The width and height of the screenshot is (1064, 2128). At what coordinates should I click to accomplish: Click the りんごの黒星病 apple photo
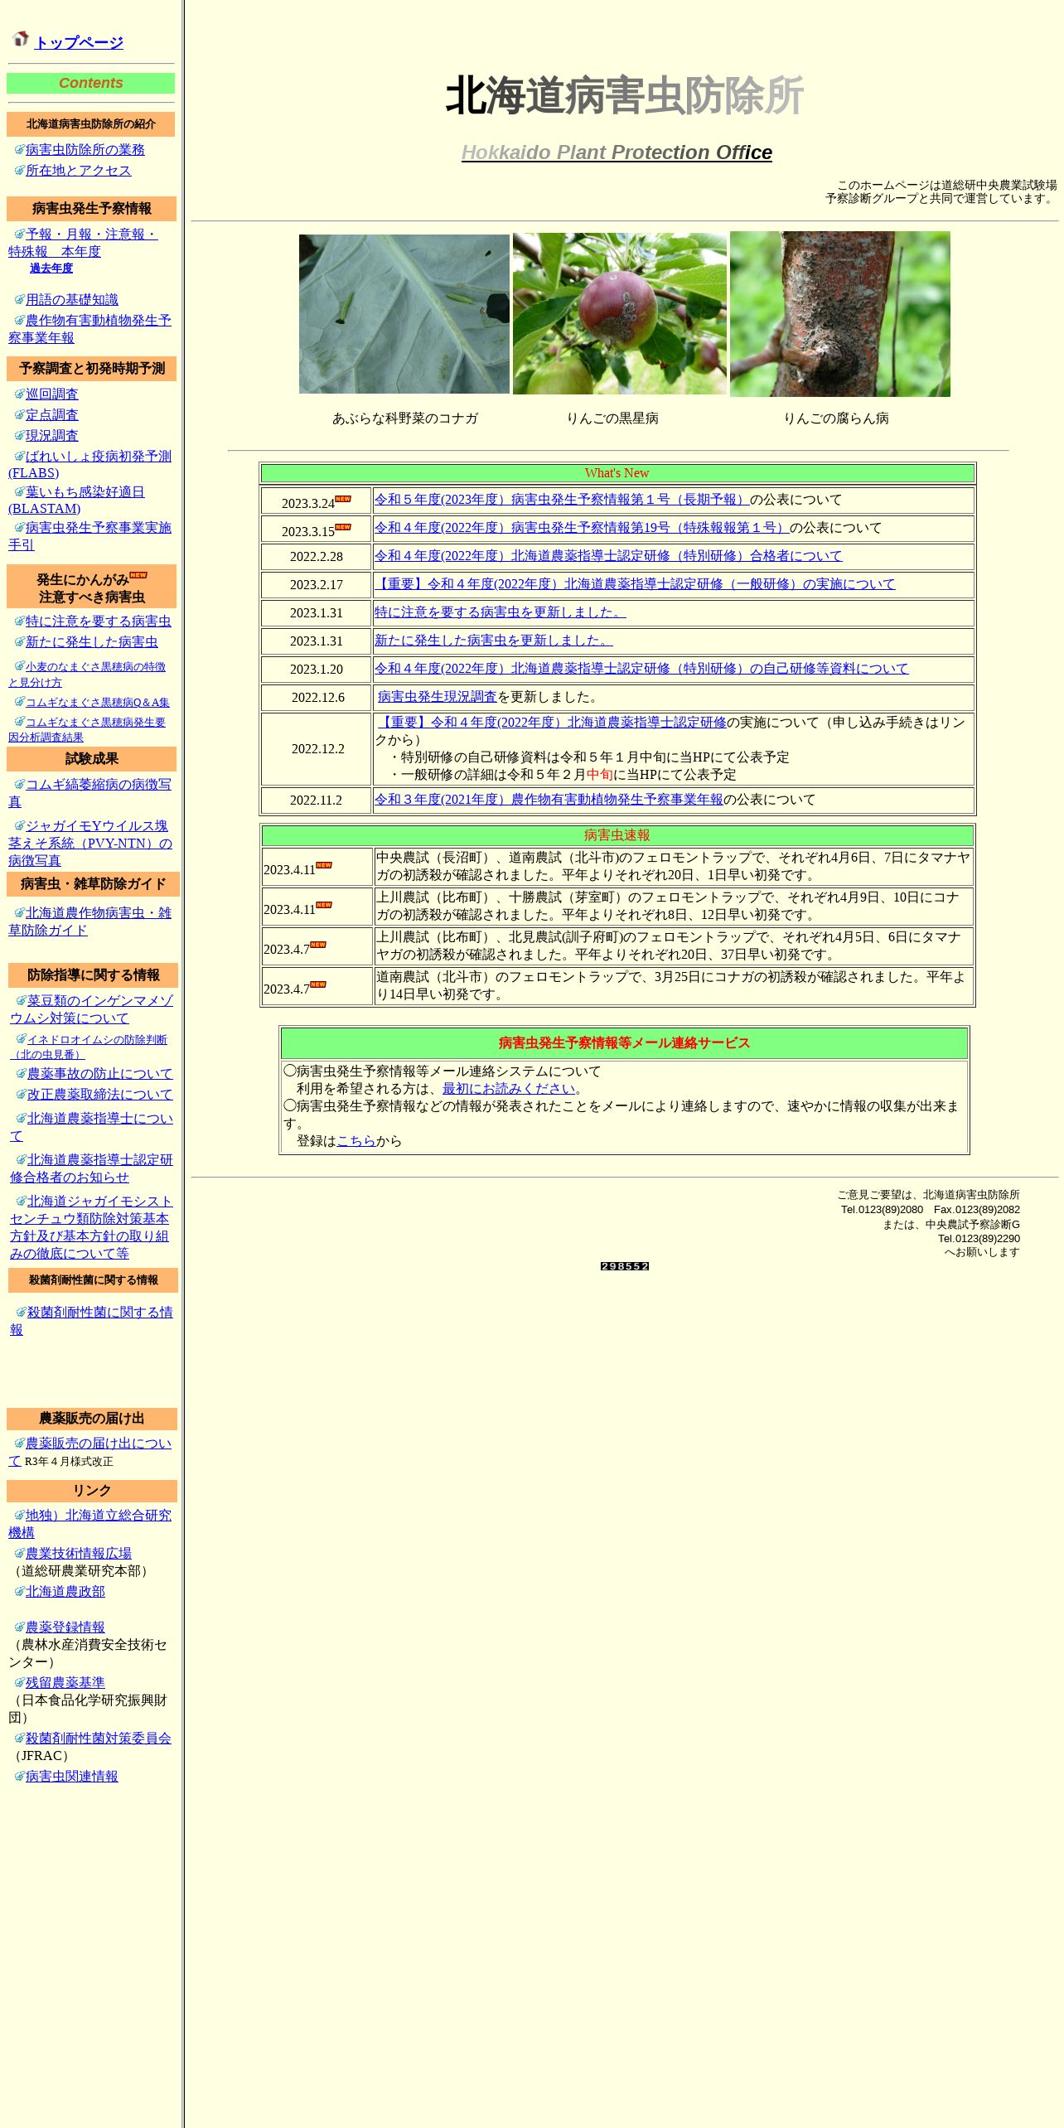620,313
